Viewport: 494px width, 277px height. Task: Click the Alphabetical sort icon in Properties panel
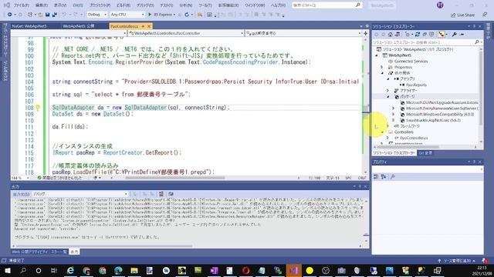click(384, 177)
